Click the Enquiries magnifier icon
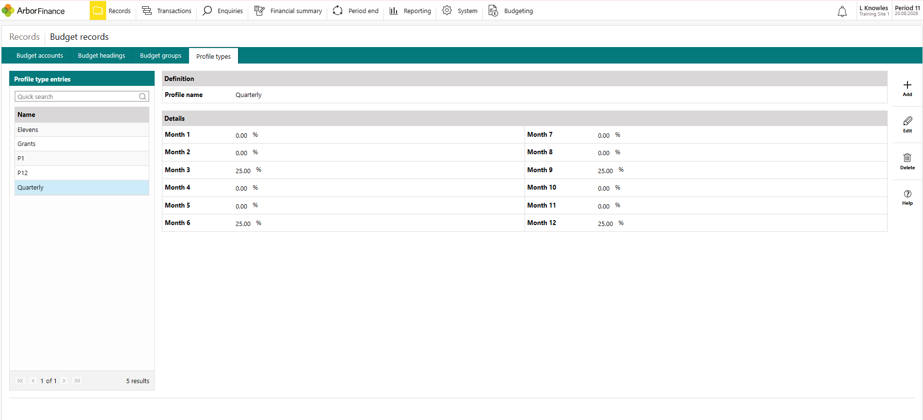 coord(207,11)
